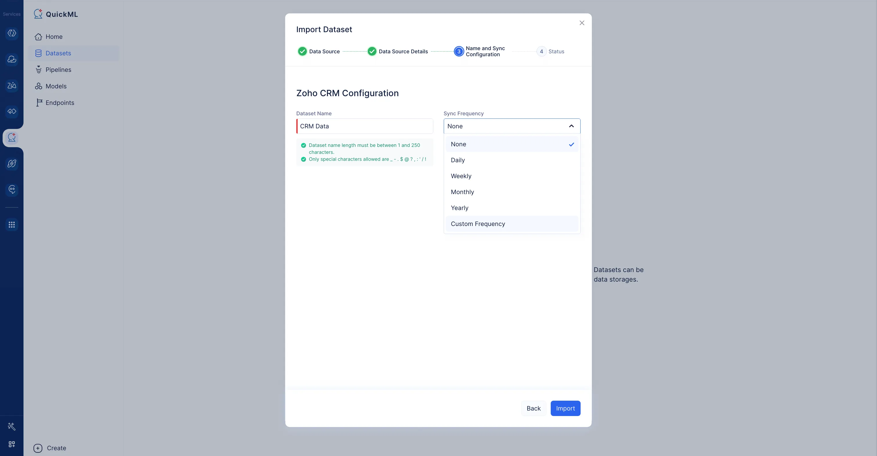Go to the Data Source Details step
877x456 pixels.
tap(398, 51)
